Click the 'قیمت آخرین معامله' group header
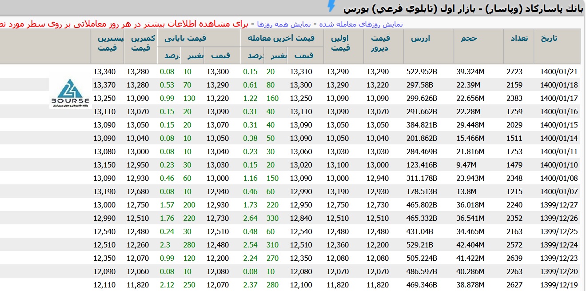 pyautogui.click(x=282, y=38)
